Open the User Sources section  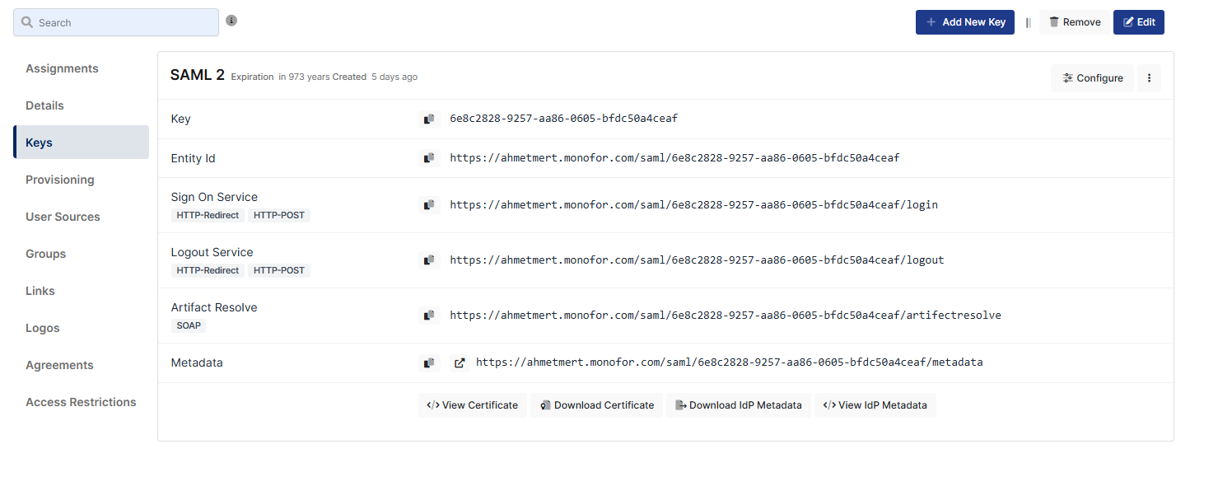(81, 217)
